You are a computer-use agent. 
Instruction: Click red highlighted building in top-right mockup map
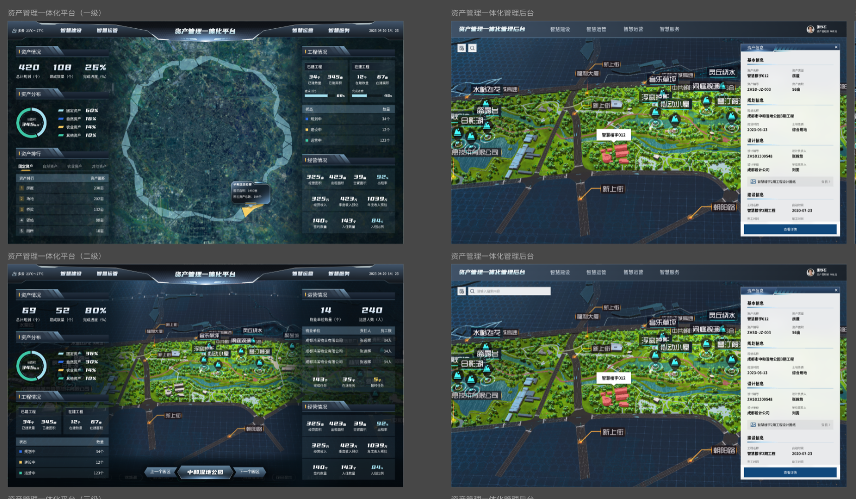click(616, 153)
